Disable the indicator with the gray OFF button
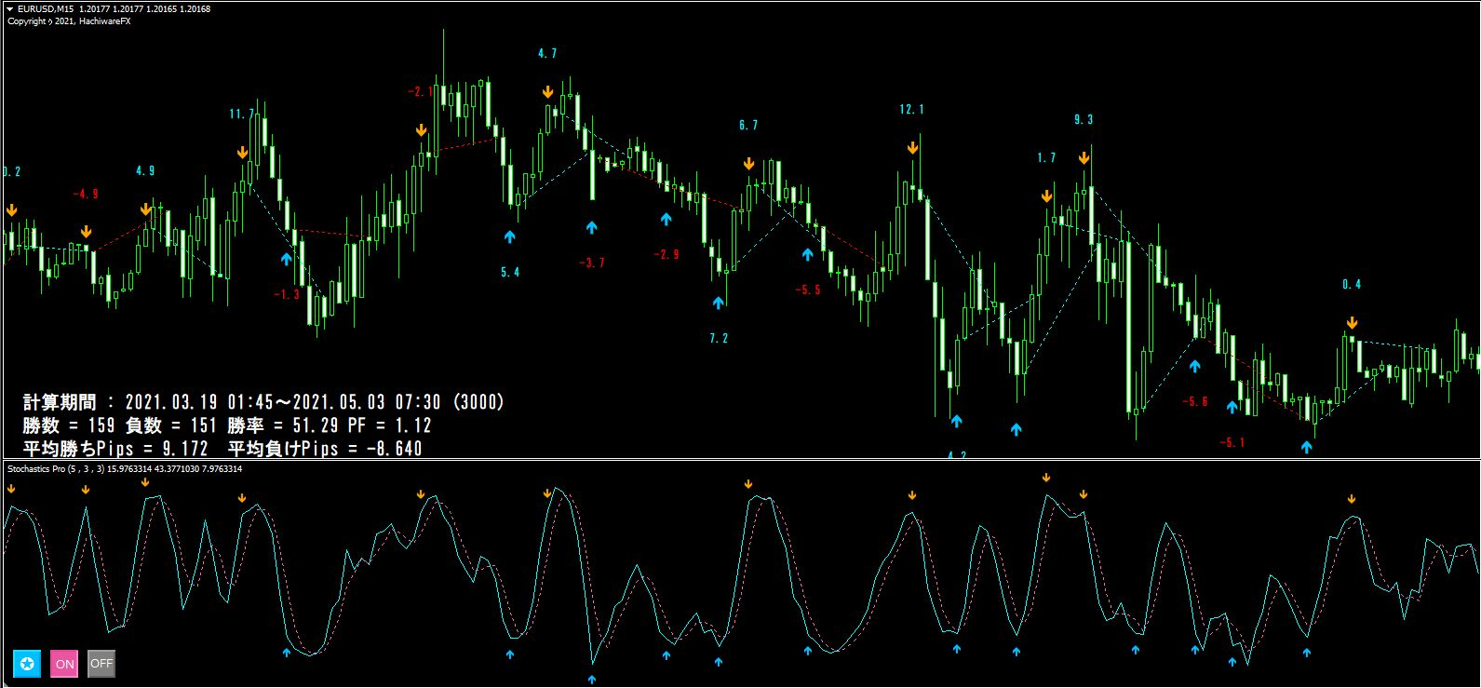 [101, 664]
